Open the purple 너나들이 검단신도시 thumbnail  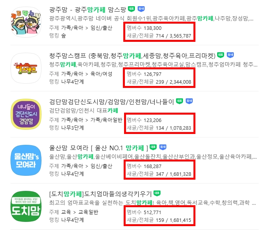26,114
